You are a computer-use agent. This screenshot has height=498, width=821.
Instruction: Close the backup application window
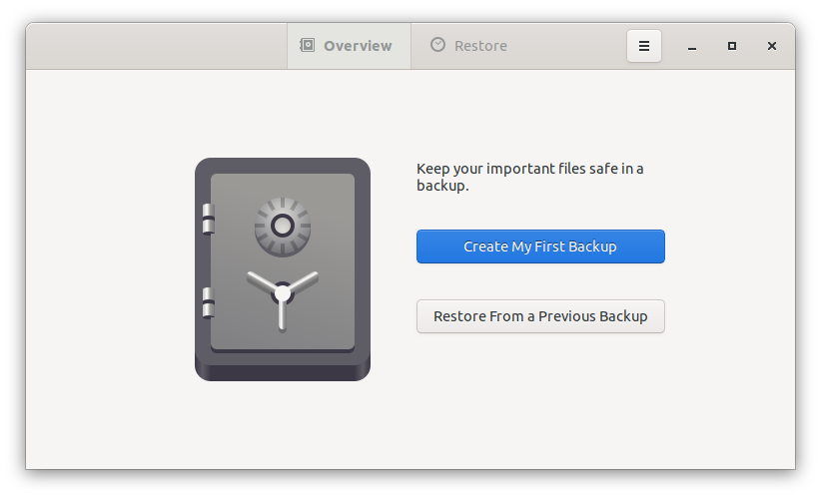(x=772, y=46)
